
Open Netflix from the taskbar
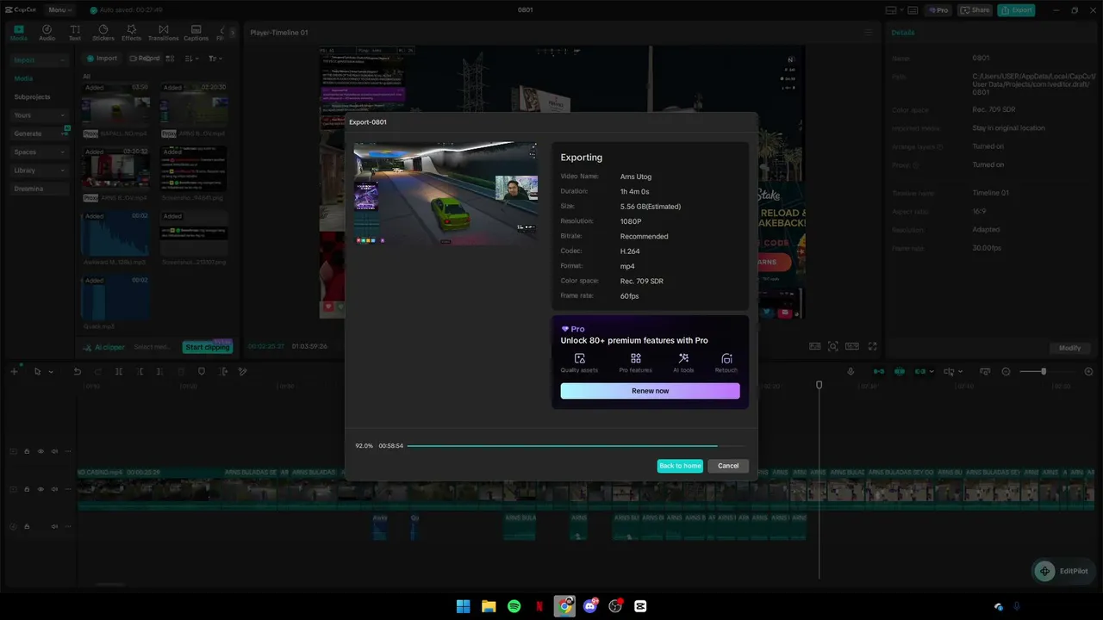click(x=539, y=606)
